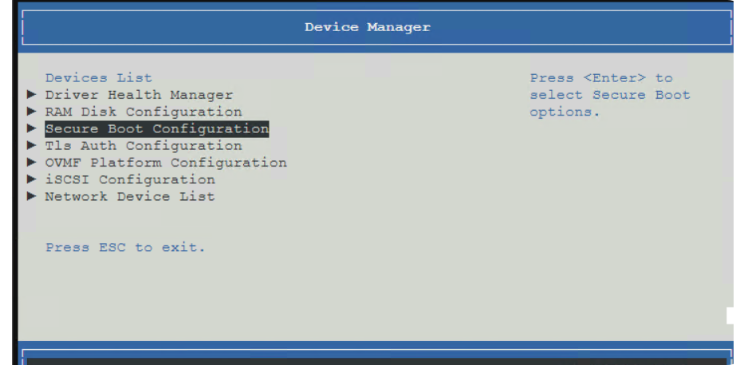
Task: Open the Network Device List entry
Action: pyautogui.click(x=130, y=197)
